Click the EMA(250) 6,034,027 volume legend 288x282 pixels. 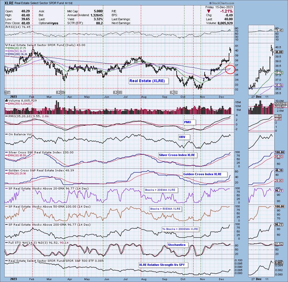[x=19, y=103]
